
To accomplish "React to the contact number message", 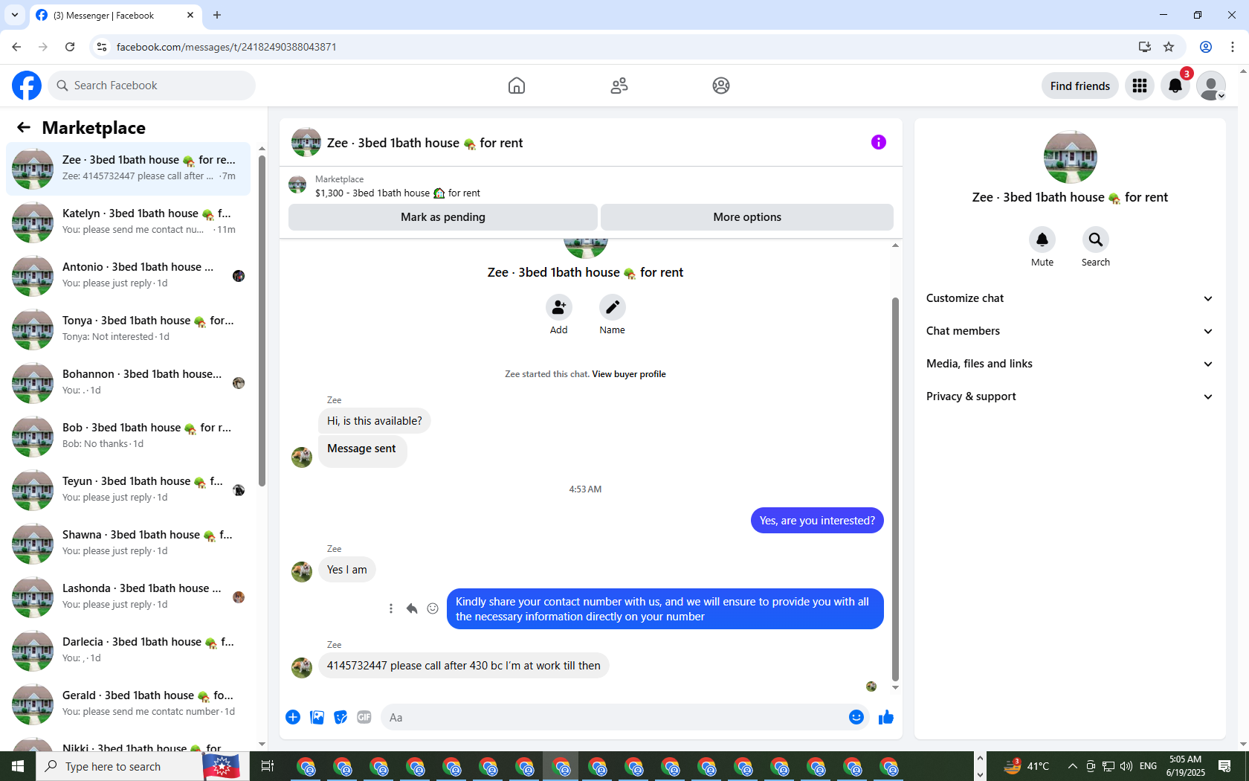I will pyautogui.click(x=433, y=608).
